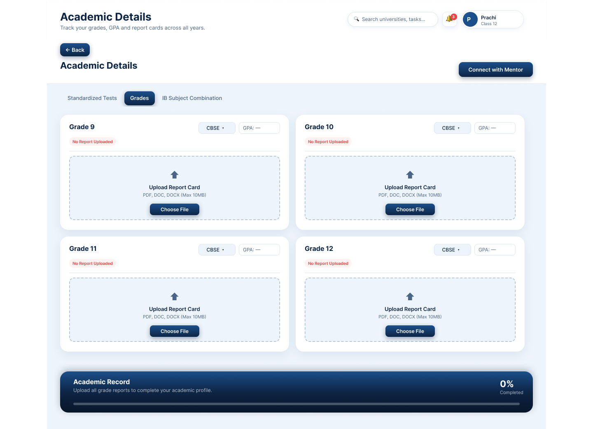Click Grade 9 Upload Report Card text
This screenshot has height=429, width=593.
pyautogui.click(x=175, y=187)
